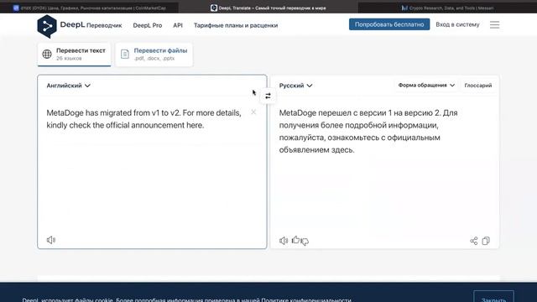The height and width of the screenshot is (302, 537).
Task: Expand the Форма обращения dropdown
Action: (x=426, y=86)
